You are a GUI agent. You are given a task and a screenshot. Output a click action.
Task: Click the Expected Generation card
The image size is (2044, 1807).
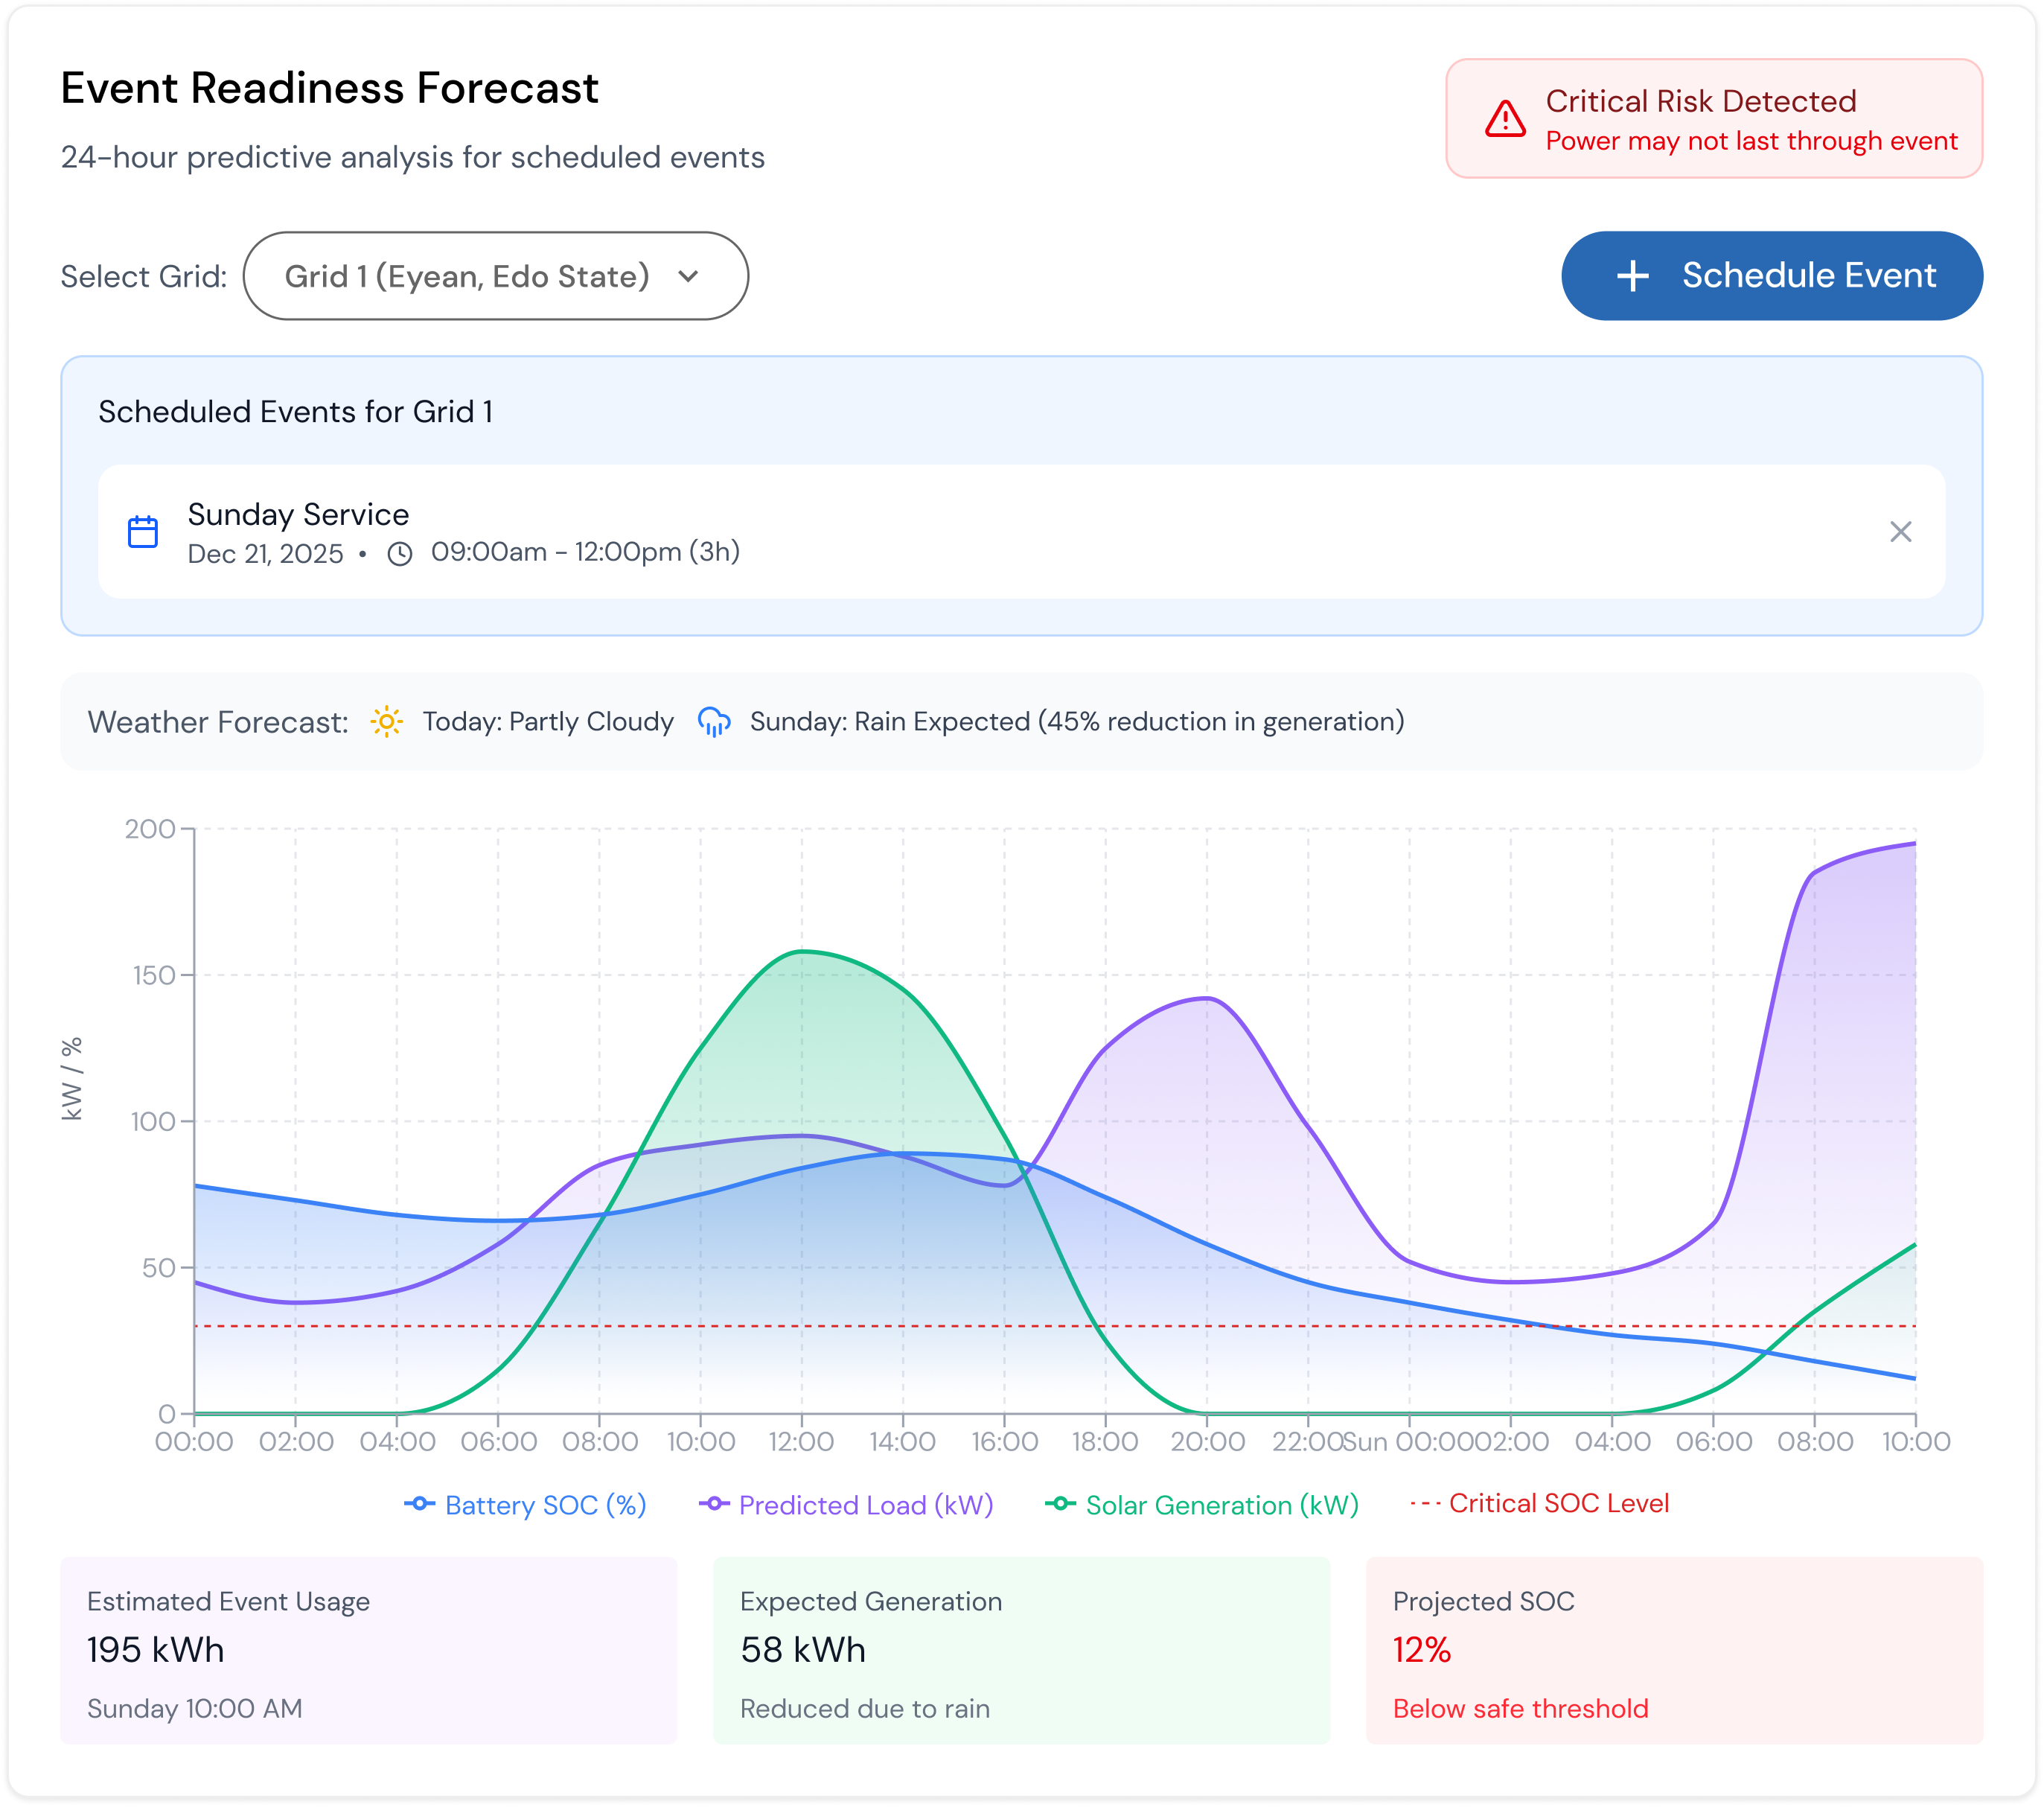coord(1021,1650)
